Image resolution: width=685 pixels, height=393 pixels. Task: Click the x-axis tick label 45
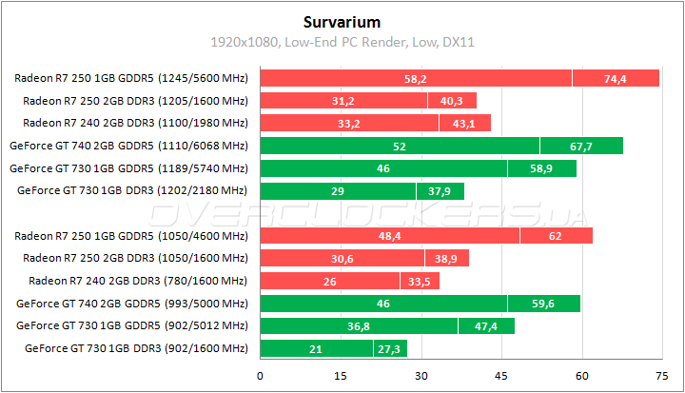coord(501,376)
